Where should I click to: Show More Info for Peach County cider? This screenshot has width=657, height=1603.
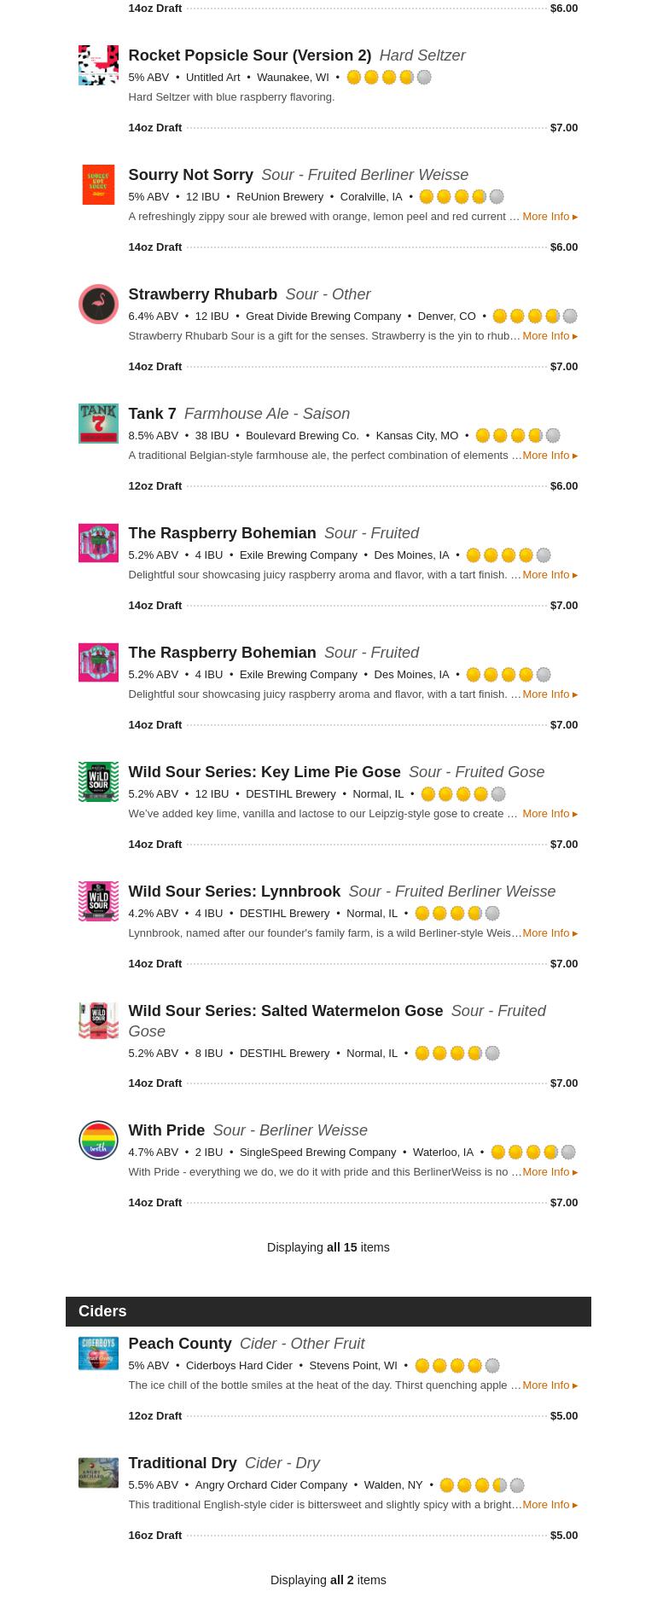coord(549,1385)
